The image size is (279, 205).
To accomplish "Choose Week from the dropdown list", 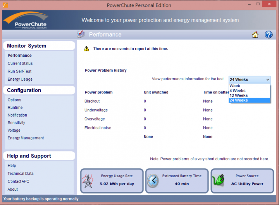I will [x=249, y=86].
